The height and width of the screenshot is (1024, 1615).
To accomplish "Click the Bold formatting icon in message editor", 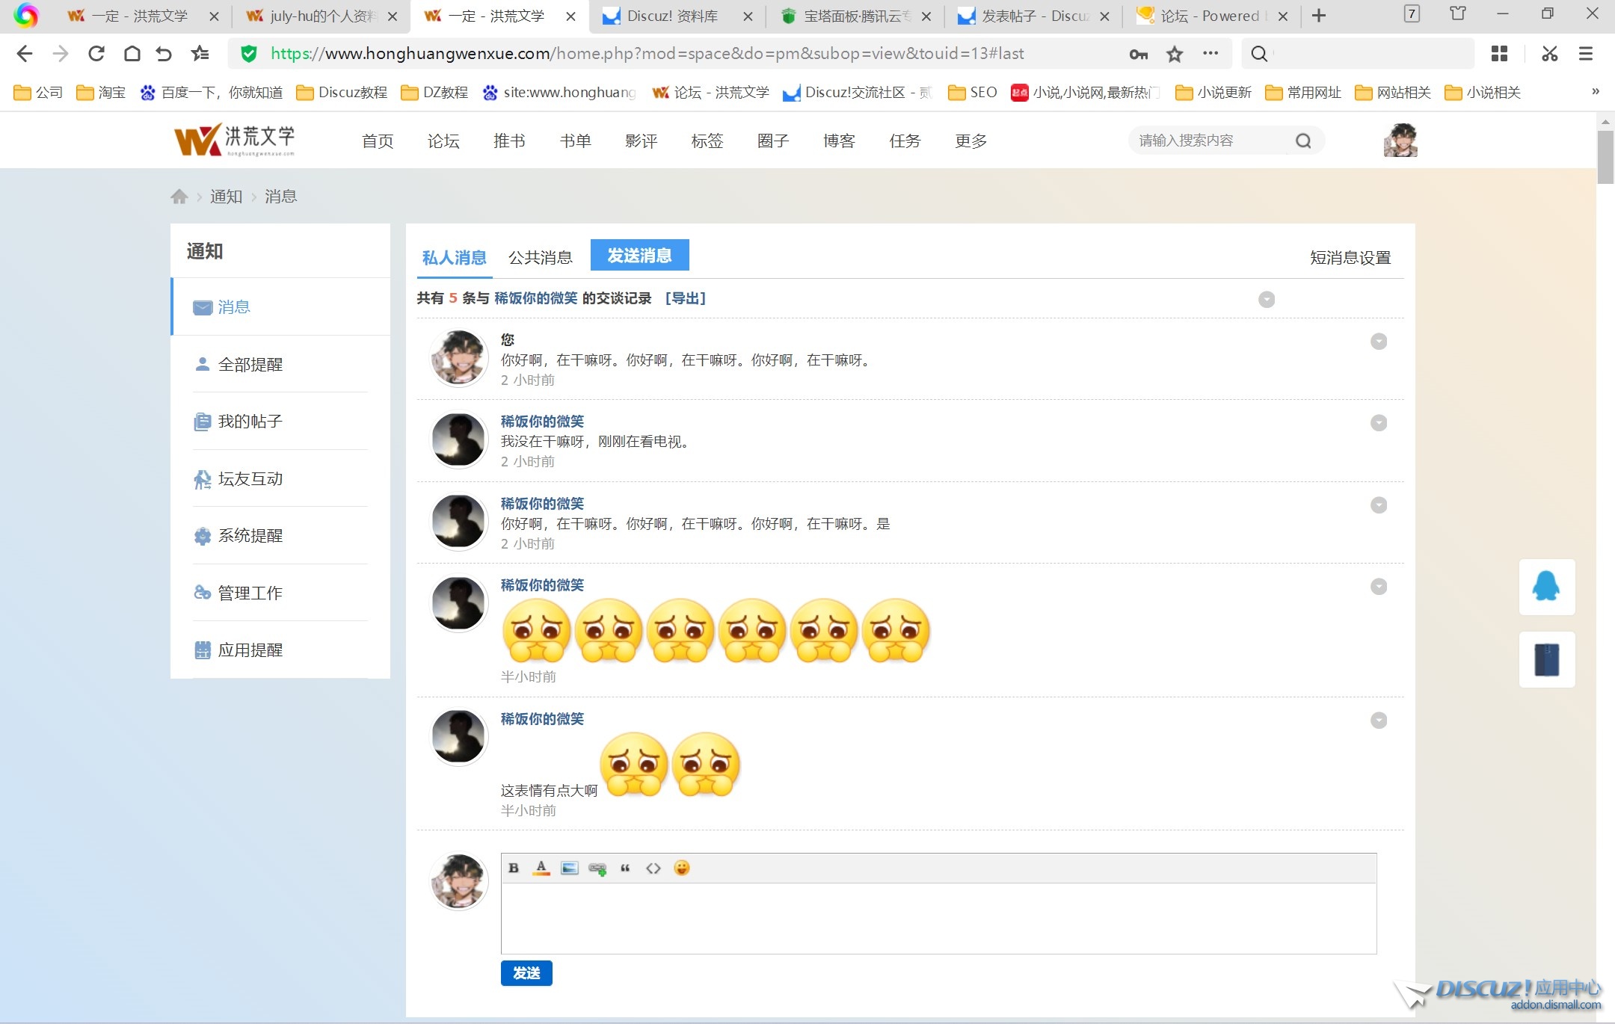I will pyautogui.click(x=514, y=868).
